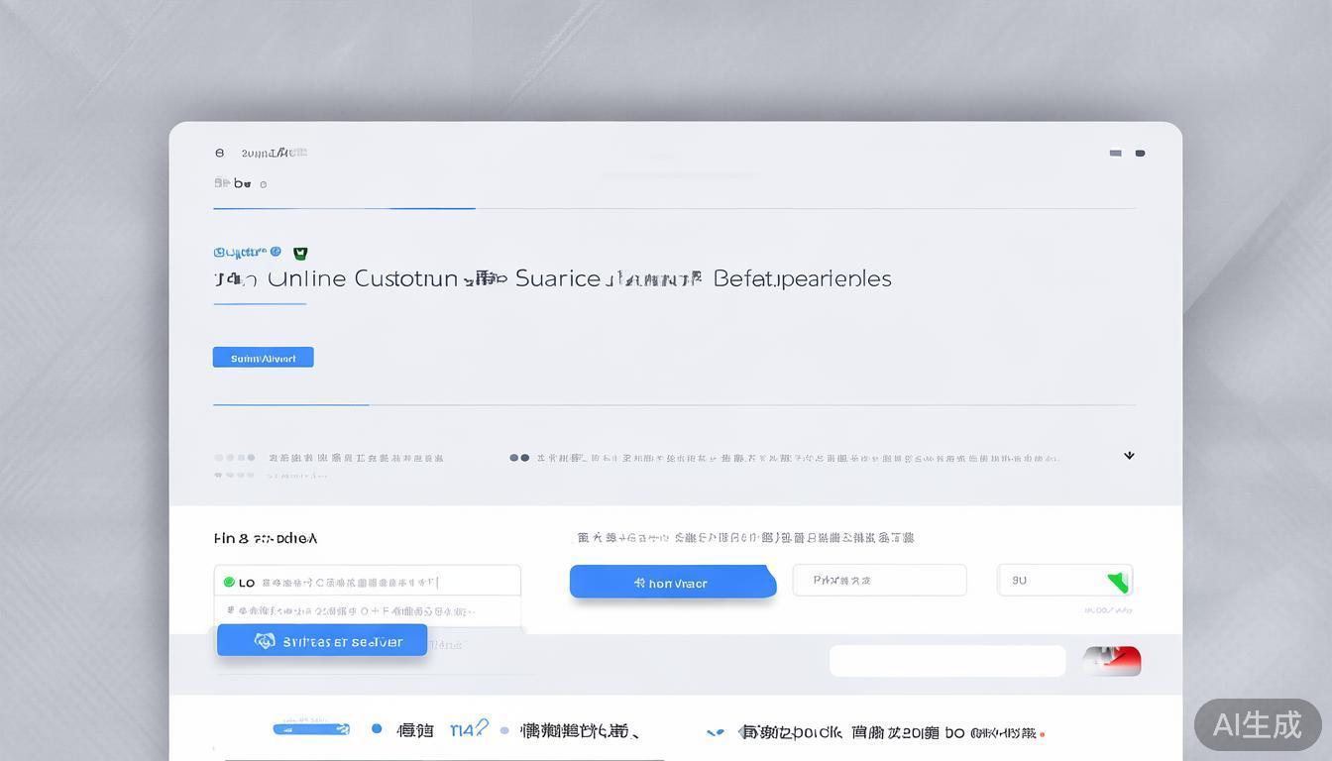Viewport: 1332px width, 761px height.
Task: Open the rightmost dropdown field showing '9U'
Action: 1064,580
